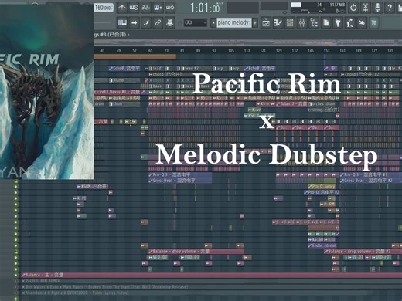Open the Mixer faders icon

(301, 23)
